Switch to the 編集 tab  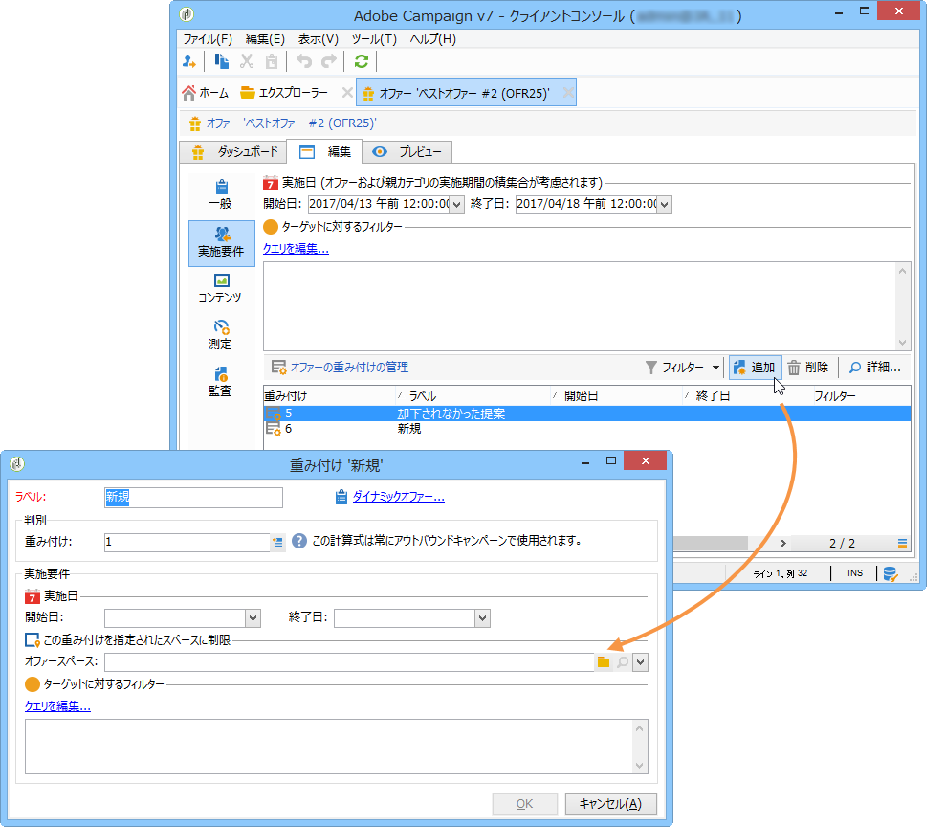pyautogui.click(x=324, y=151)
